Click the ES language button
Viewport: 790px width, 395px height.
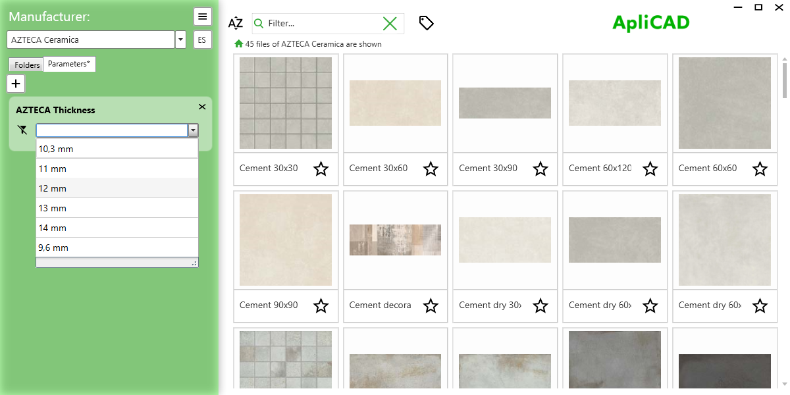tap(202, 39)
